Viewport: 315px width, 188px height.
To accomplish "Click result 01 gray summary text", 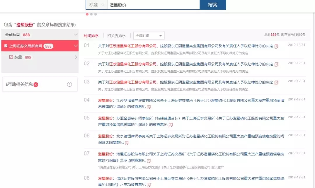I will coord(173,53).
